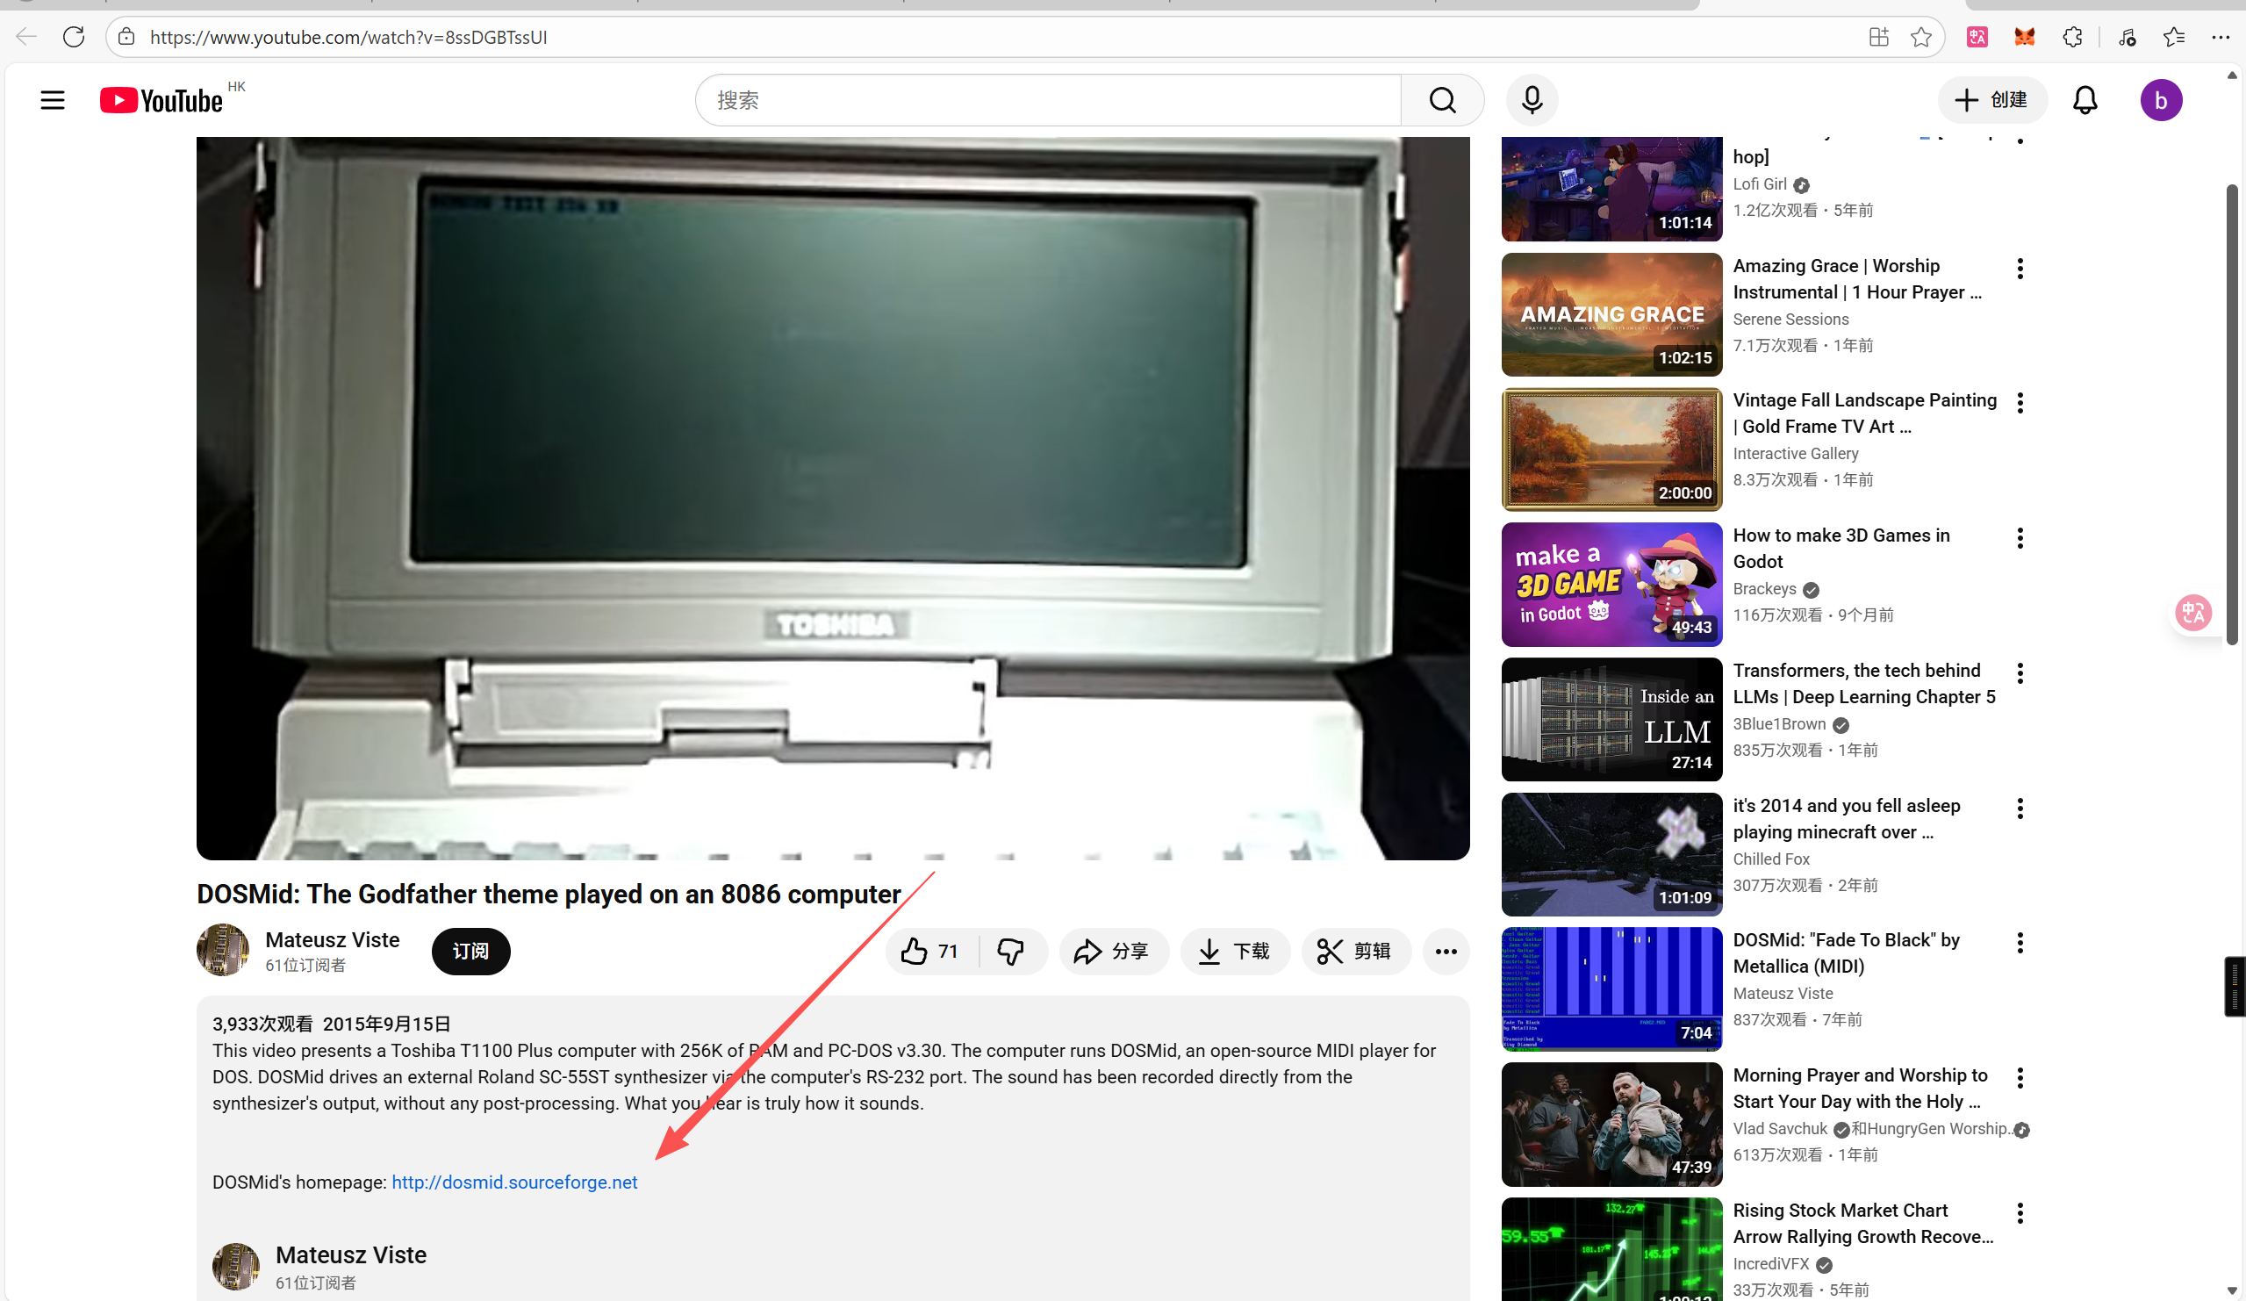Click in the YouTube search field
Screen dimensions: 2246x1301
tap(1047, 100)
